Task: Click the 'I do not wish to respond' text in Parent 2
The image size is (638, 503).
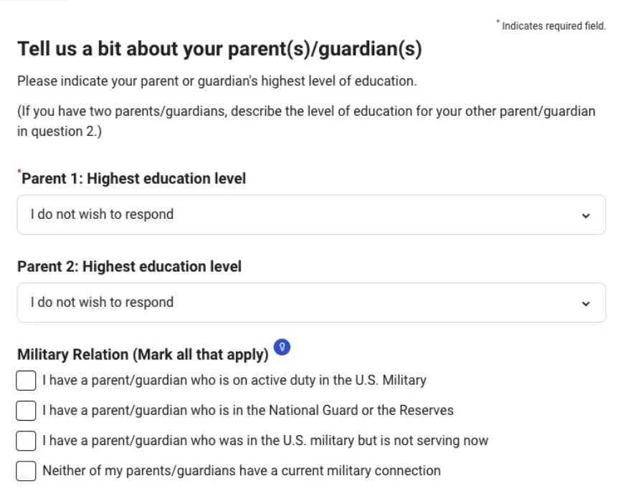Action: point(102,303)
